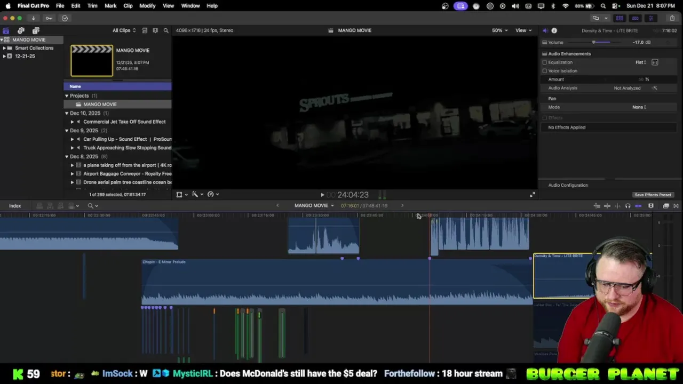The image size is (683, 384).
Task: Open the Import Media arrow button
Action: coord(33,18)
